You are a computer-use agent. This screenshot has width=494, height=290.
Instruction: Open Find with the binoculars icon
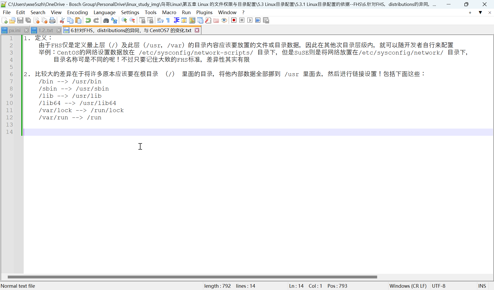[106, 20]
